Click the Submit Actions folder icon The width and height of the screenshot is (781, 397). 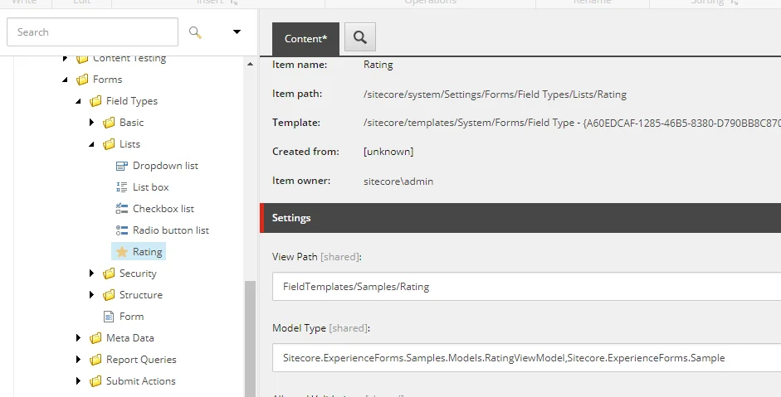(x=95, y=381)
